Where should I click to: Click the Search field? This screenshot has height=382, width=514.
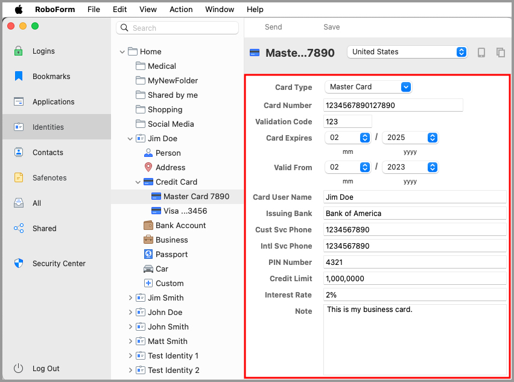(177, 28)
